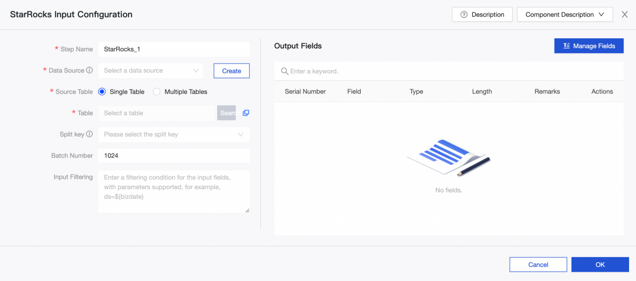Close the StarRocks configuration dialog
Viewport: 636px width, 281px height.
pos(625,15)
